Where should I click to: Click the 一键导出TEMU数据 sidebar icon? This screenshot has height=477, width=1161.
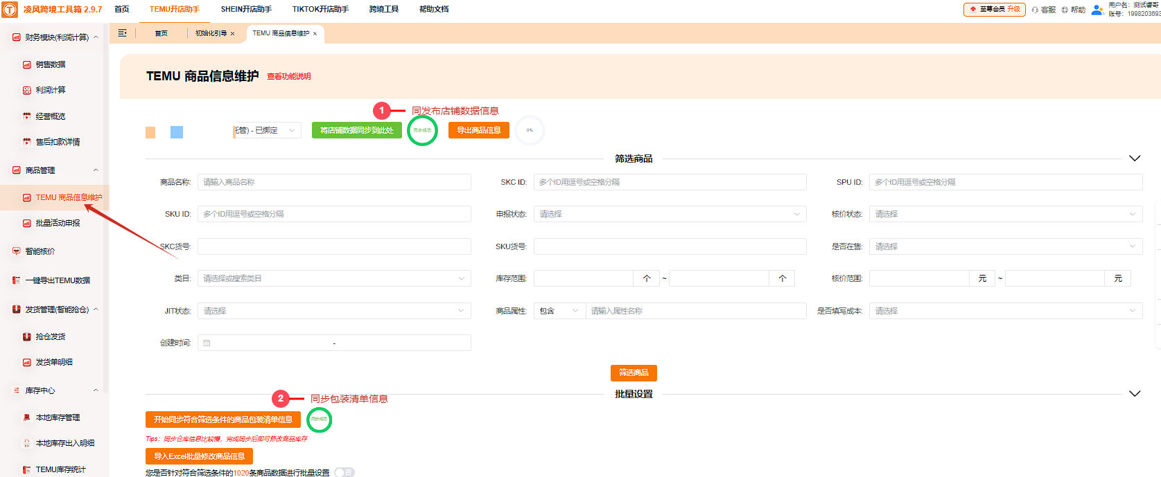click(17, 280)
